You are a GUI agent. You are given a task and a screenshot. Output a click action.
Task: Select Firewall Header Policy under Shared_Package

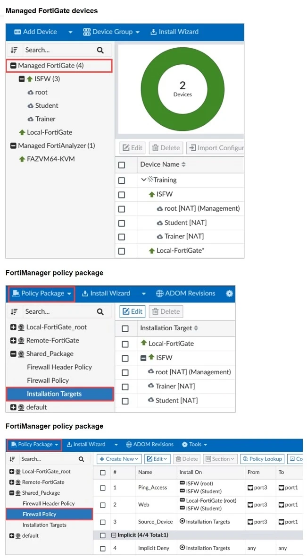59,367
